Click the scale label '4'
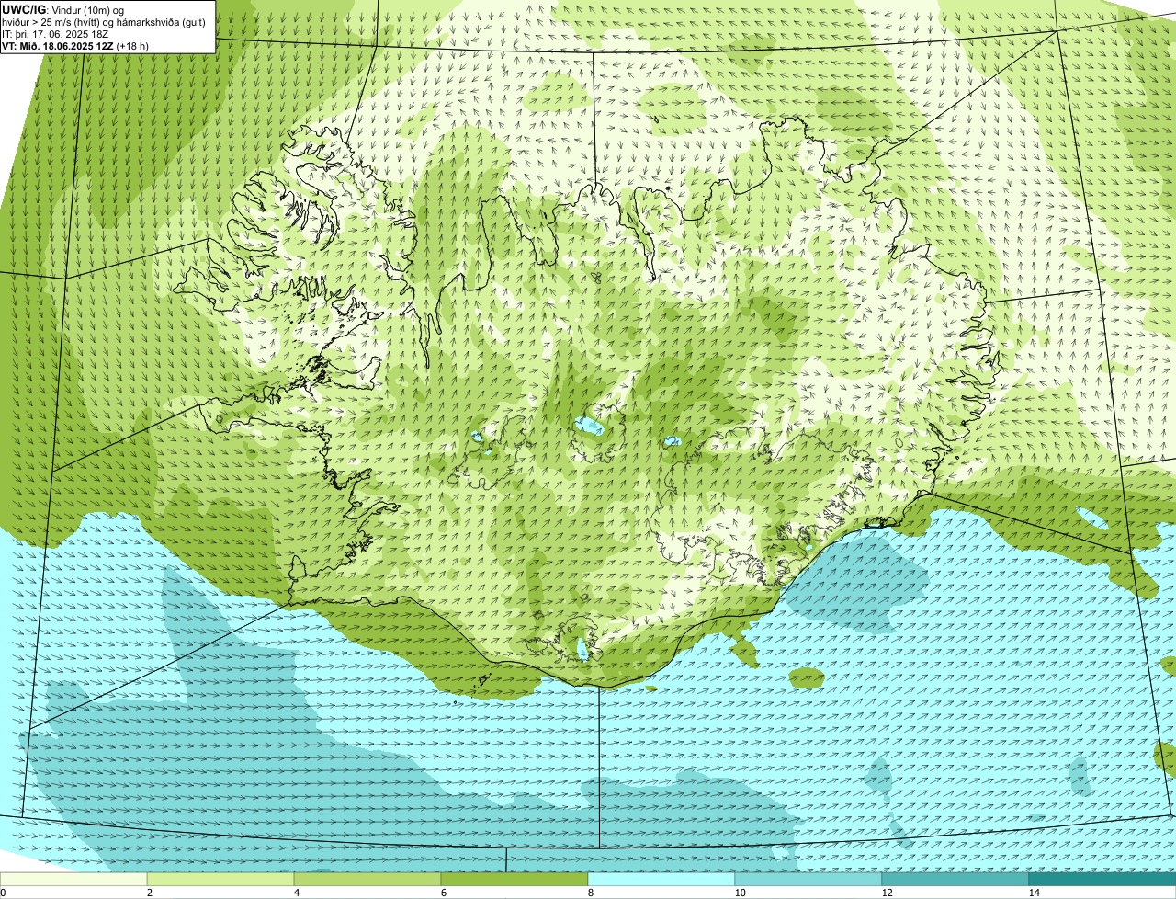1176x899 pixels. coord(296,893)
